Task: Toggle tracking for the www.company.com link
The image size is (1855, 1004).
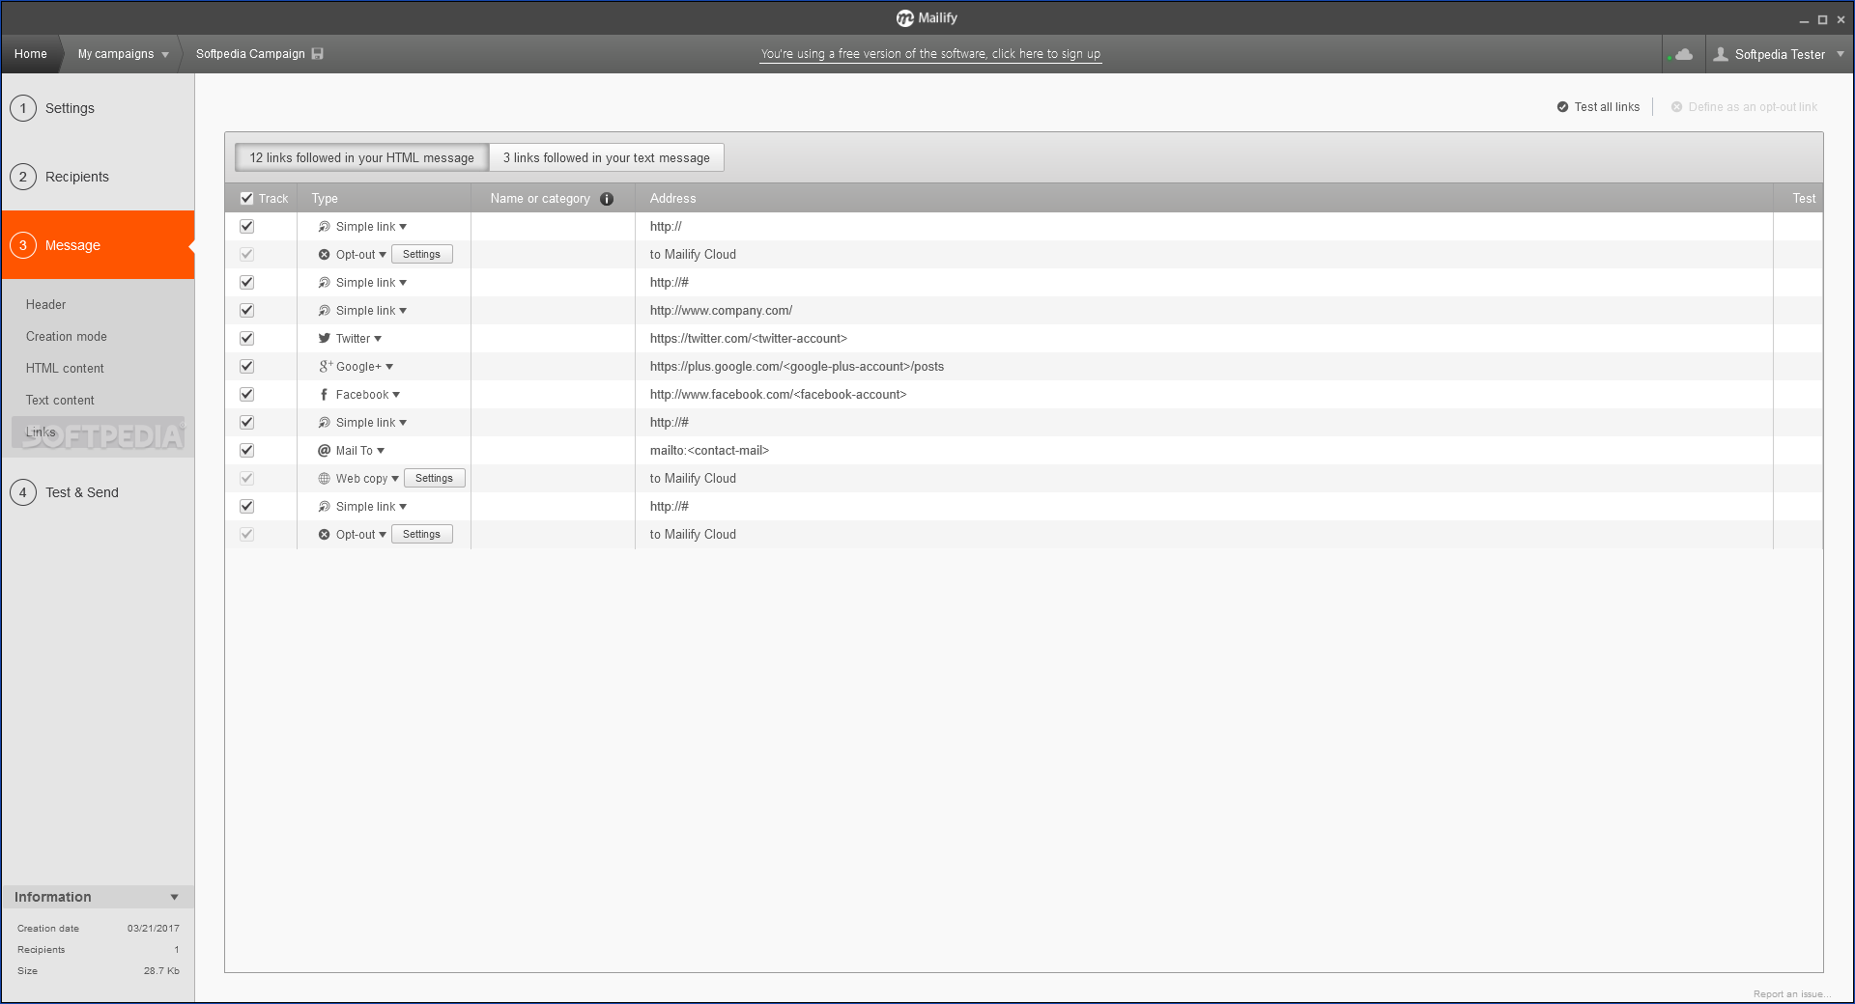Action: pos(246,311)
